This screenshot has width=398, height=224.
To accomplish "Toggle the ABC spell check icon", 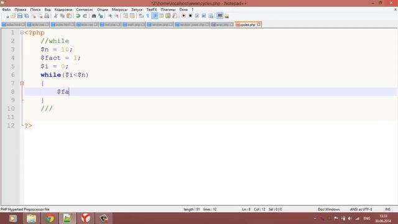I will click(220, 16).
